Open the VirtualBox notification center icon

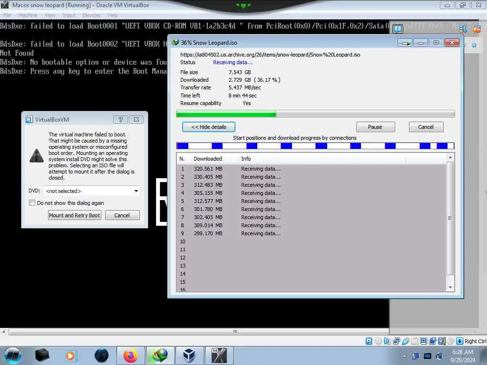point(398,29)
